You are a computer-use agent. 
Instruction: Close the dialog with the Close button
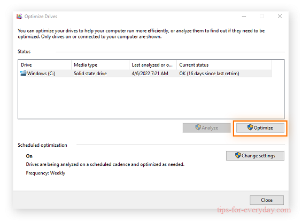[x=267, y=200]
